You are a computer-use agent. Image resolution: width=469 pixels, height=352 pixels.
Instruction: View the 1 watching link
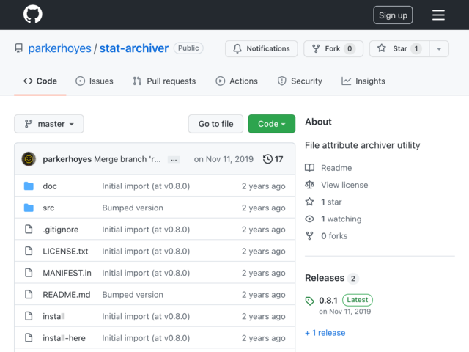coord(341,219)
